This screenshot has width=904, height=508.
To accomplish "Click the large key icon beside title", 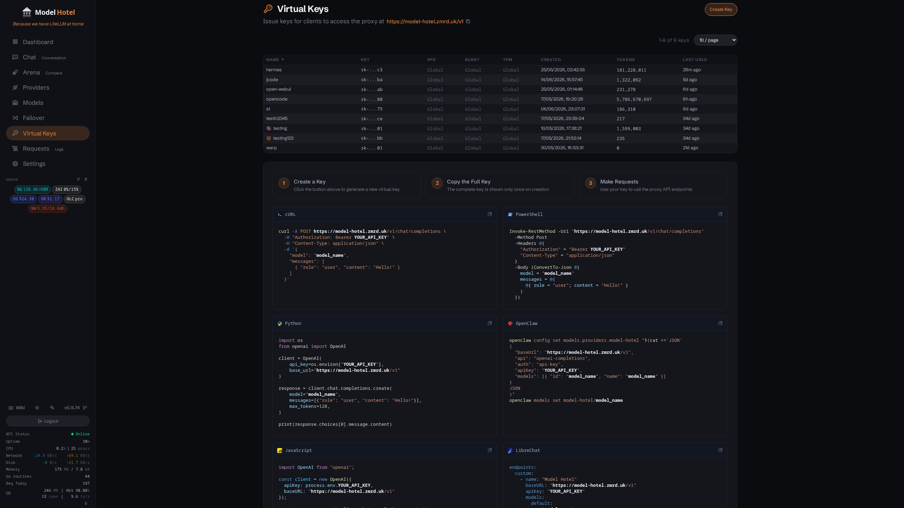I will (x=268, y=9).
